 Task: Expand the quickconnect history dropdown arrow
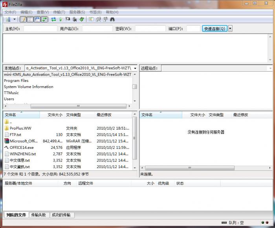point(230,29)
